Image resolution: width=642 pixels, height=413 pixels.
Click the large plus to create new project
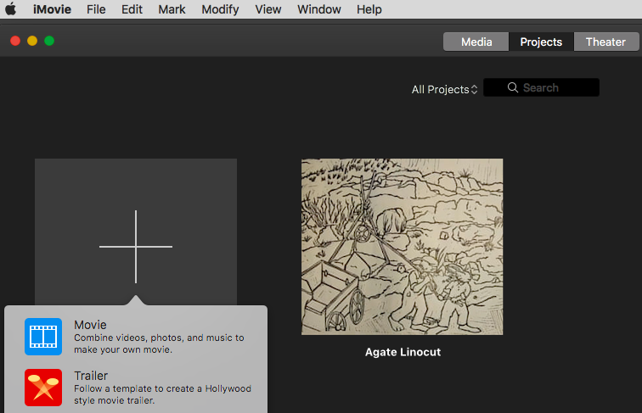click(136, 247)
